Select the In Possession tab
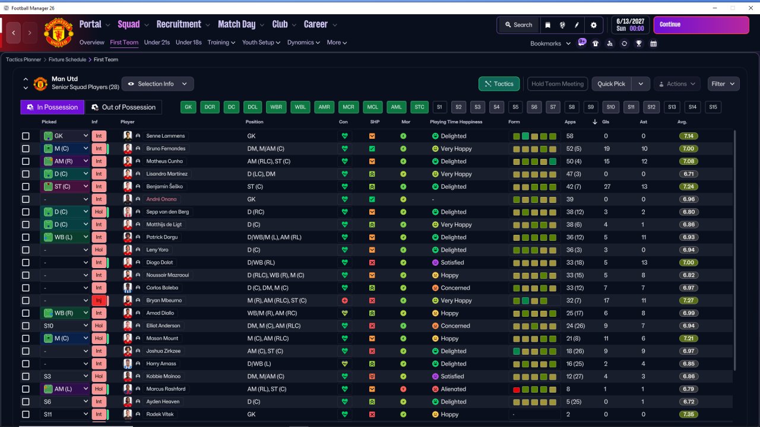This screenshot has height=427, width=760. click(52, 107)
